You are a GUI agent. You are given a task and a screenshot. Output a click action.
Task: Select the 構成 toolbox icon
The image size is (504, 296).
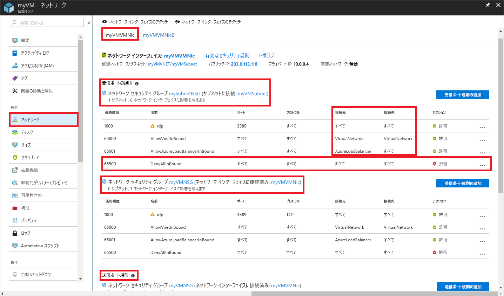pos(15,208)
